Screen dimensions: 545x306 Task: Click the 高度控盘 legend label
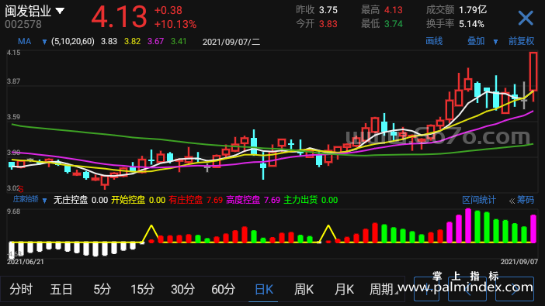pyautogui.click(x=243, y=200)
